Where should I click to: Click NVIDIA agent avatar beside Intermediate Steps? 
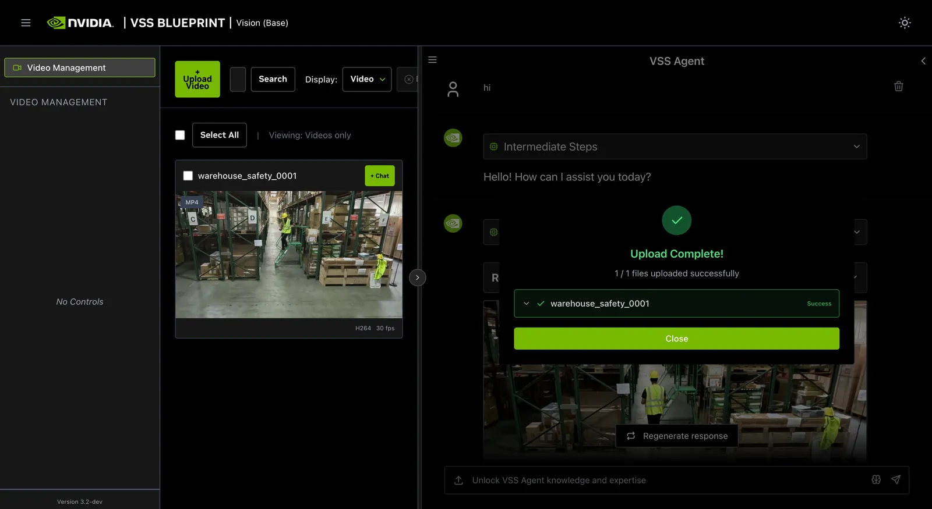coord(453,138)
